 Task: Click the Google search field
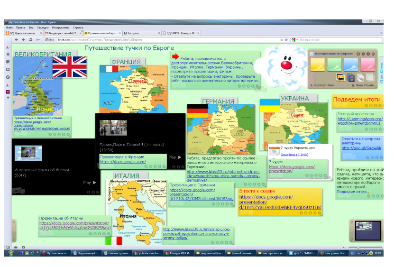click(x=340, y=40)
